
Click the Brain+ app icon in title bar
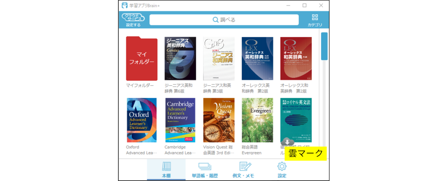tap(125, 5)
